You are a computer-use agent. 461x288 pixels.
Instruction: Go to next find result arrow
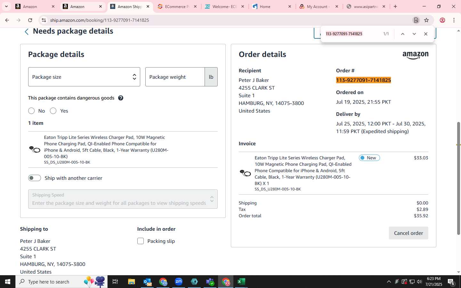(x=414, y=34)
